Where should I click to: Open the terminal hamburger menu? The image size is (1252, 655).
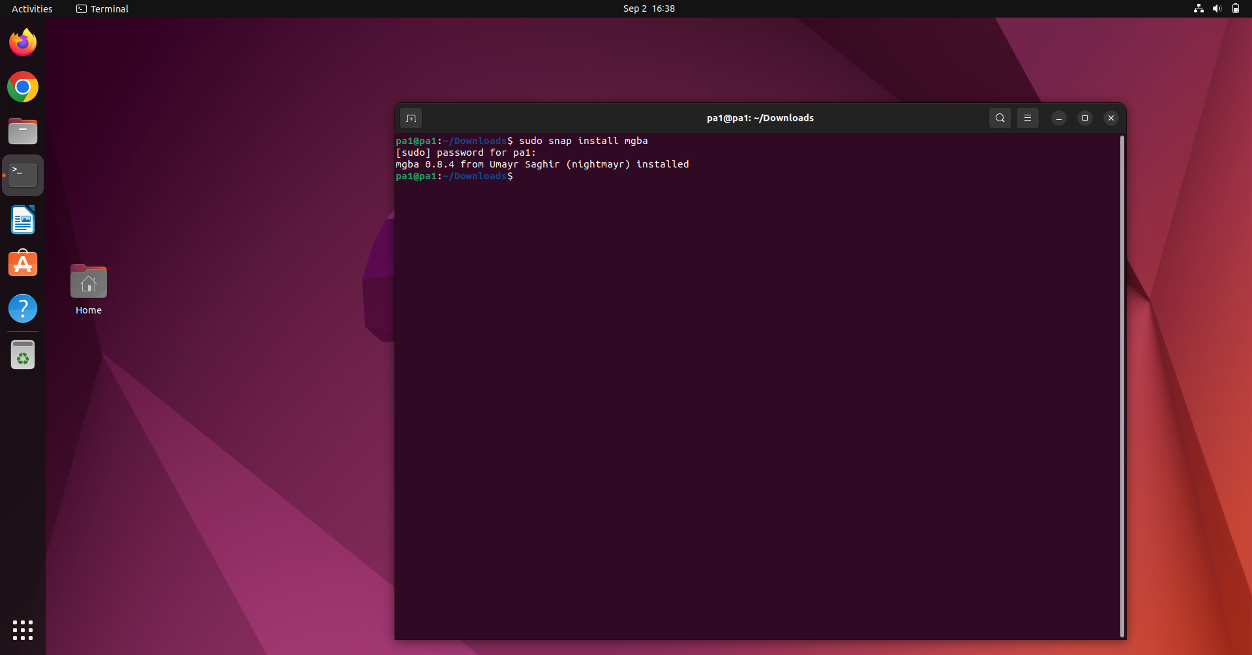[1028, 118]
